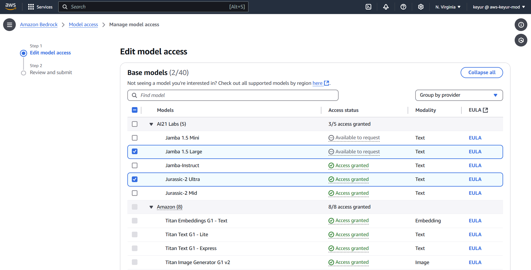The height and width of the screenshot is (270, 531).
Task: Open notifications bell icon
Action: click(386, 7)
